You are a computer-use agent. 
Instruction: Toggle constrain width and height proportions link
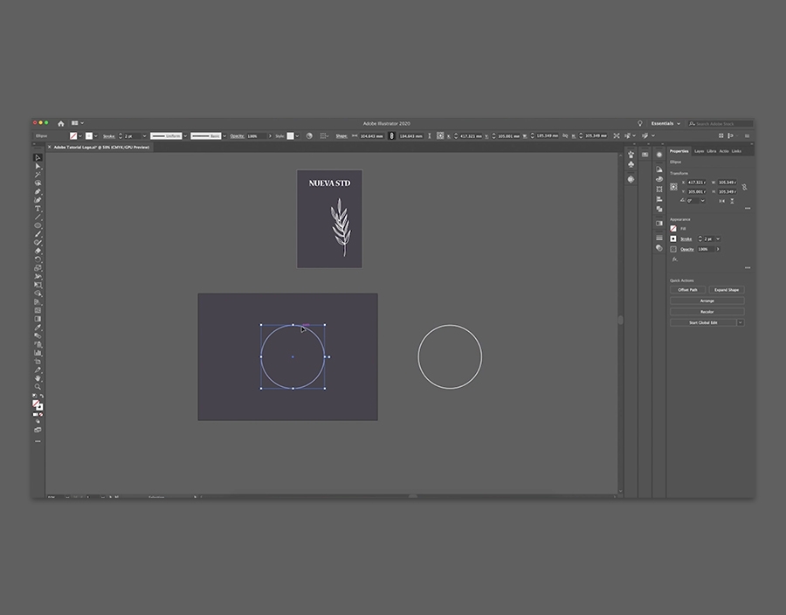coord(744,187)
